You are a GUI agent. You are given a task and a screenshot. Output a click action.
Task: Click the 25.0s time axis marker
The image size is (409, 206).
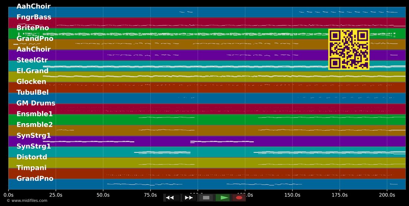56,195
